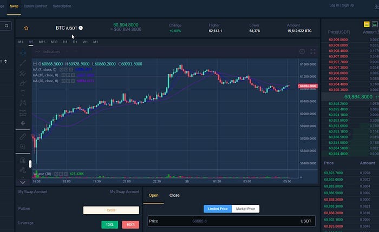Choose 10XS leverage
Screen dimensions: 379x232
(x=130, y=224)
